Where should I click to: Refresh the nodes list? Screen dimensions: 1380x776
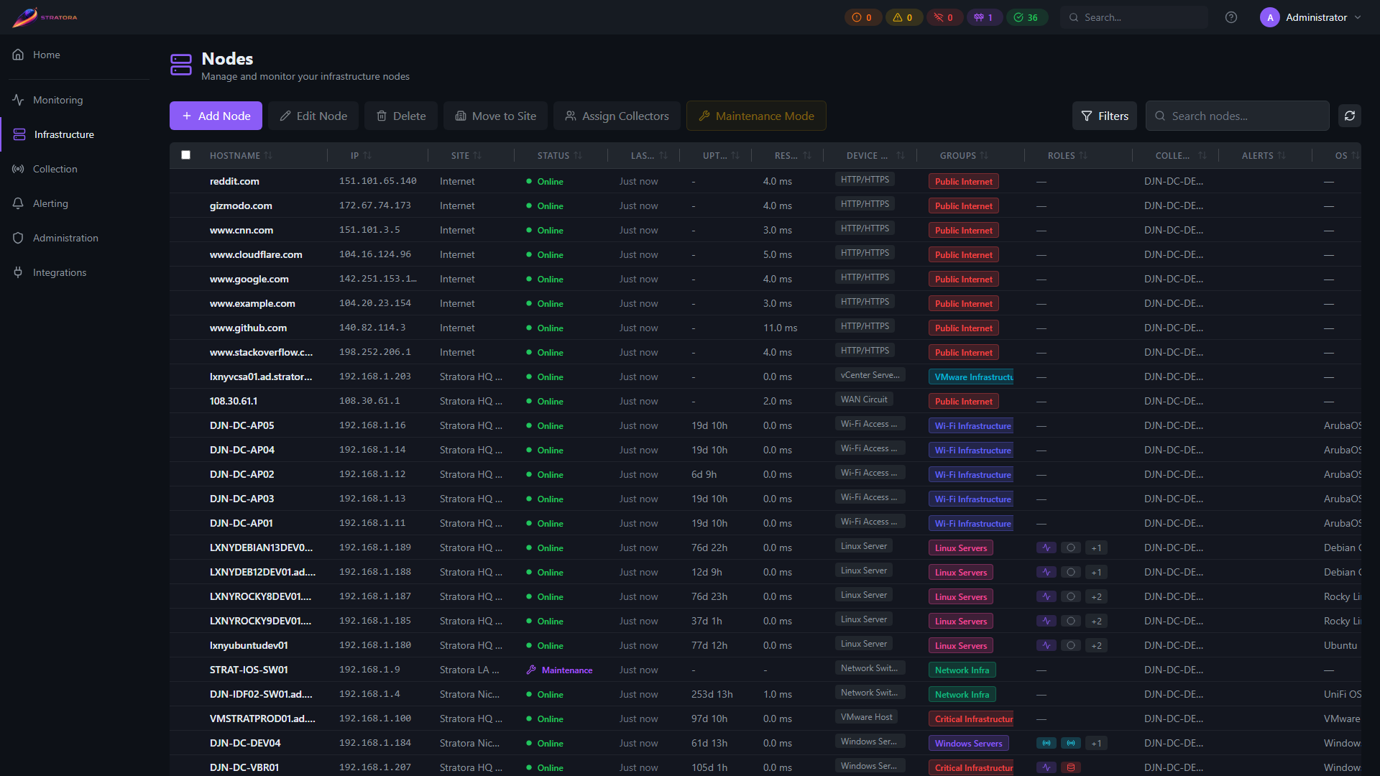point(1350,116)
